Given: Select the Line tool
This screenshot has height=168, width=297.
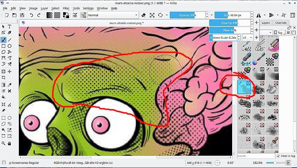Looking at the screenshot, I should tap(9, 40).
